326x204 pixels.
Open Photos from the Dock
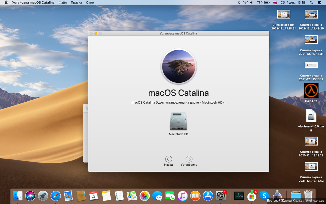pos(145,196)
